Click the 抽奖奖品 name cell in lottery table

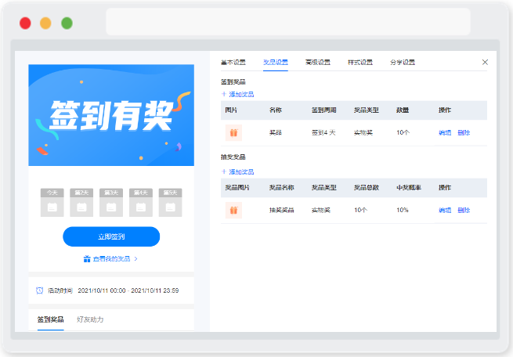click(x=282, y=210)
